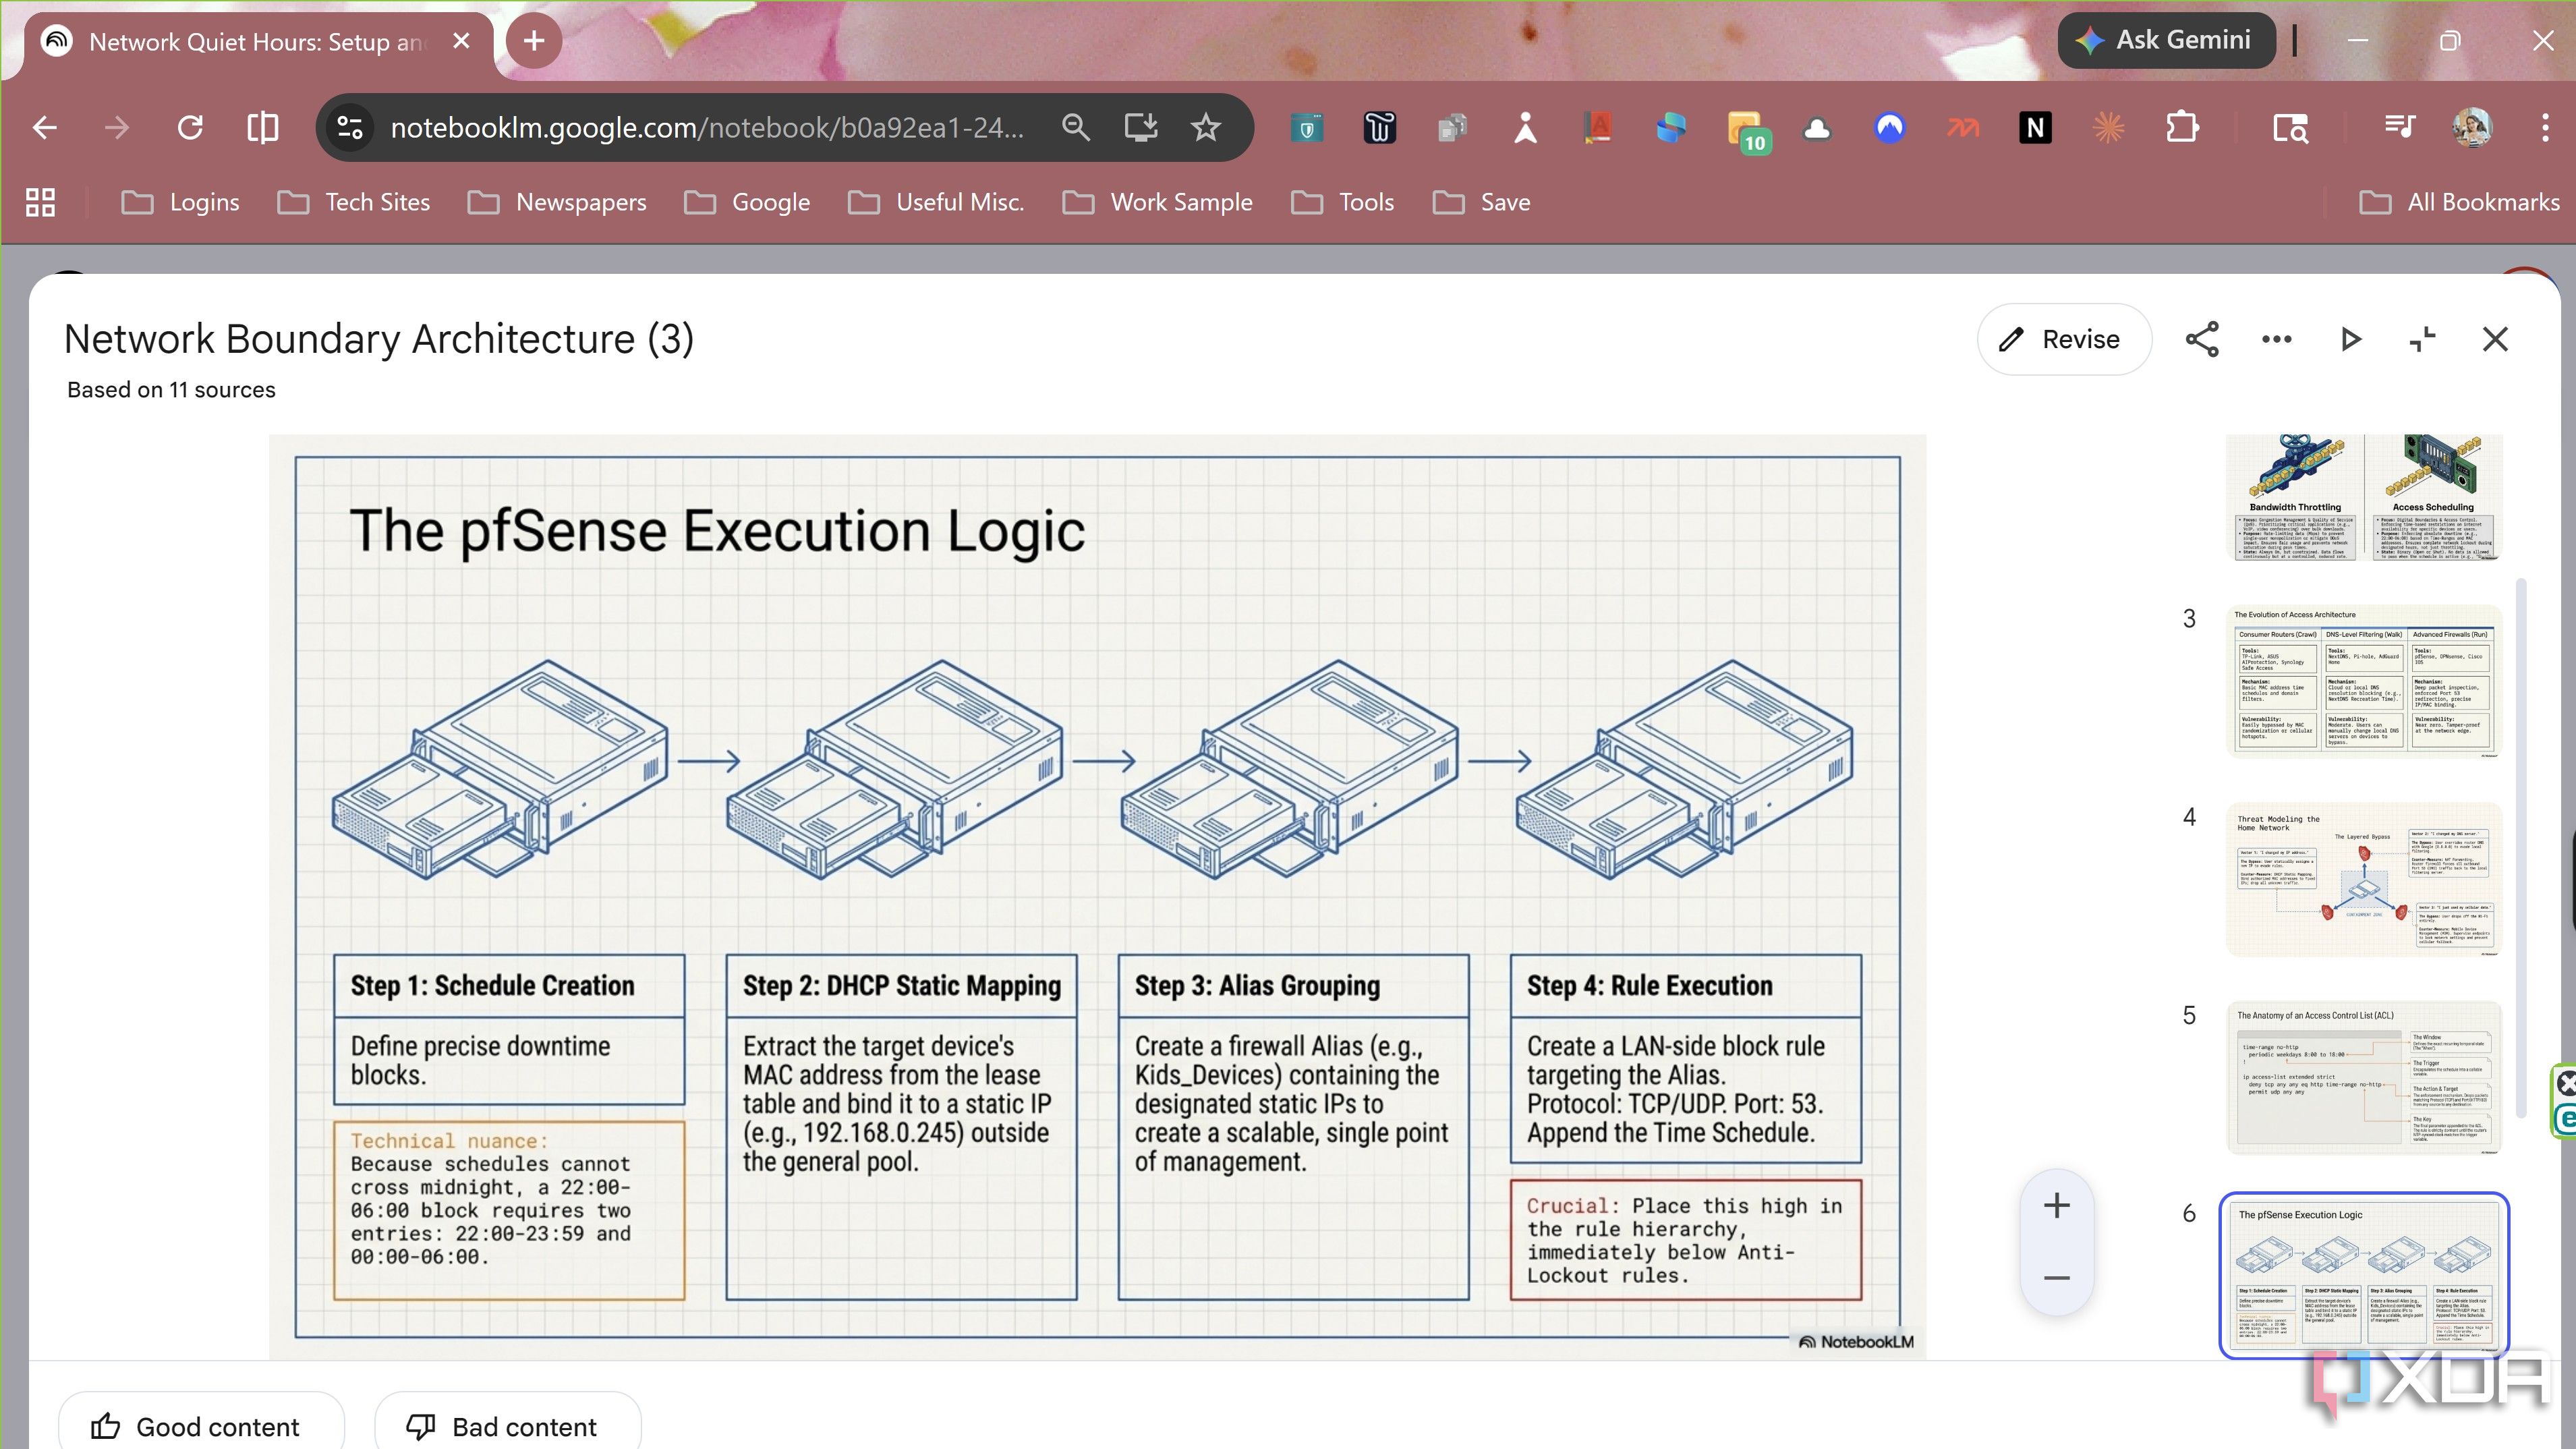2576x1449 pixels.
Task: Open the three-dot more options menu
Action: pos(2277,339)
